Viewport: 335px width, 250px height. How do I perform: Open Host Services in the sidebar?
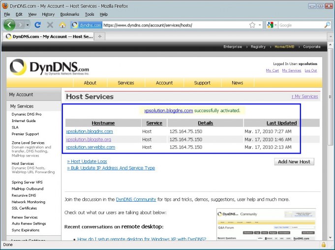click(23, 163)
